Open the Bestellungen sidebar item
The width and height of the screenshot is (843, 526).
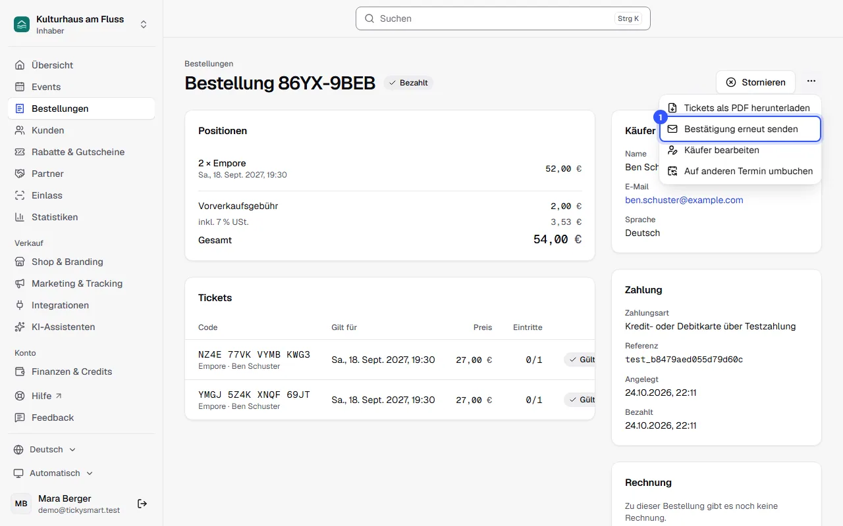[82, 108]
